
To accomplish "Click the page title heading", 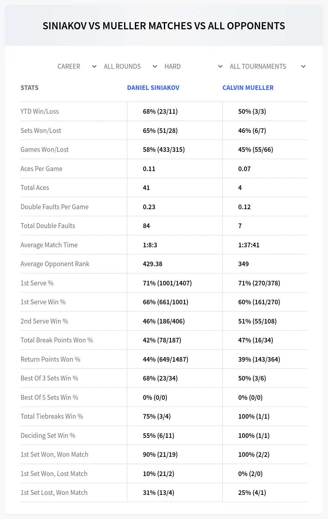I will click(164, 26).
